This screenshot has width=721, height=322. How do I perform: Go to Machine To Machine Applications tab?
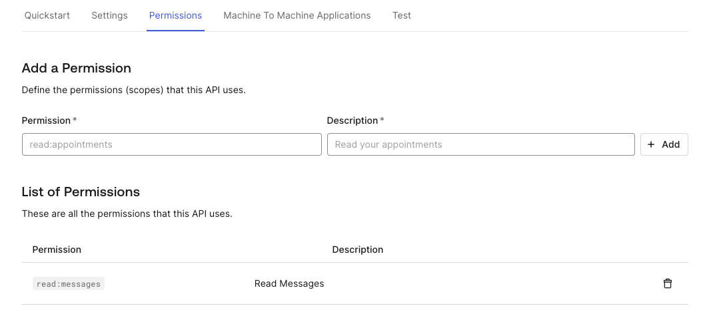click(297, 15)
